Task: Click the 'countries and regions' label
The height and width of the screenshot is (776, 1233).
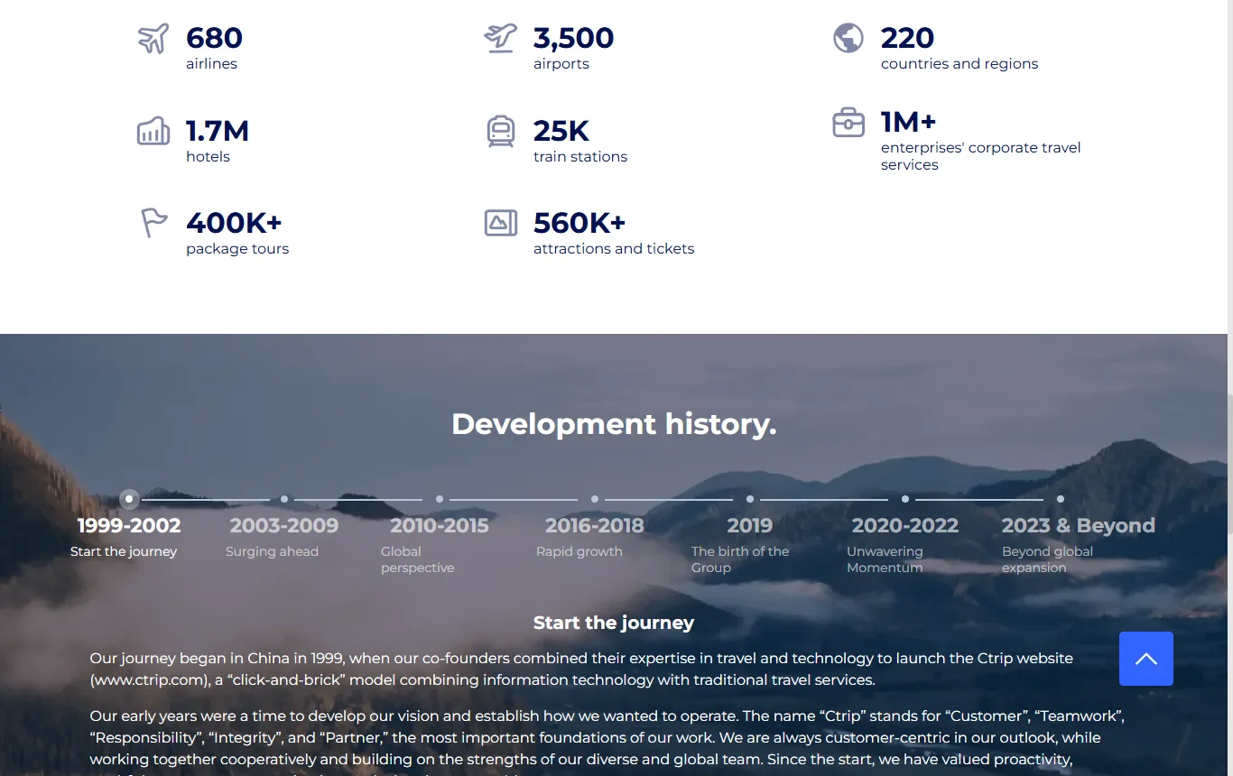Action: click(960, 64)
